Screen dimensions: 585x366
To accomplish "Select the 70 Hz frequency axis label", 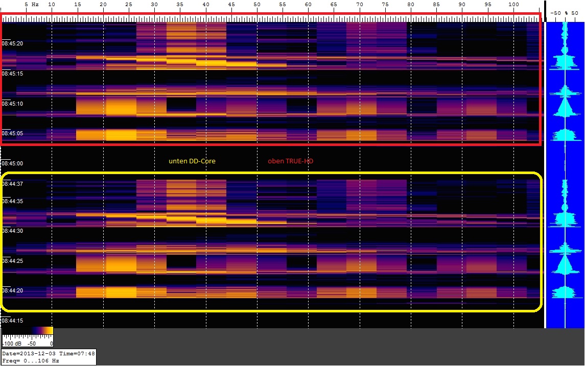I will (360, 4).
